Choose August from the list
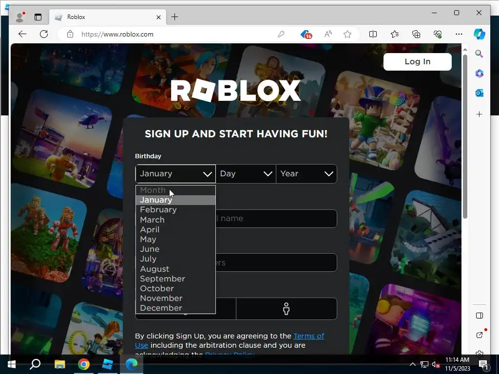The height and width of the screenshot is (374, 499). pyautogui.click(x=175, y=269)
